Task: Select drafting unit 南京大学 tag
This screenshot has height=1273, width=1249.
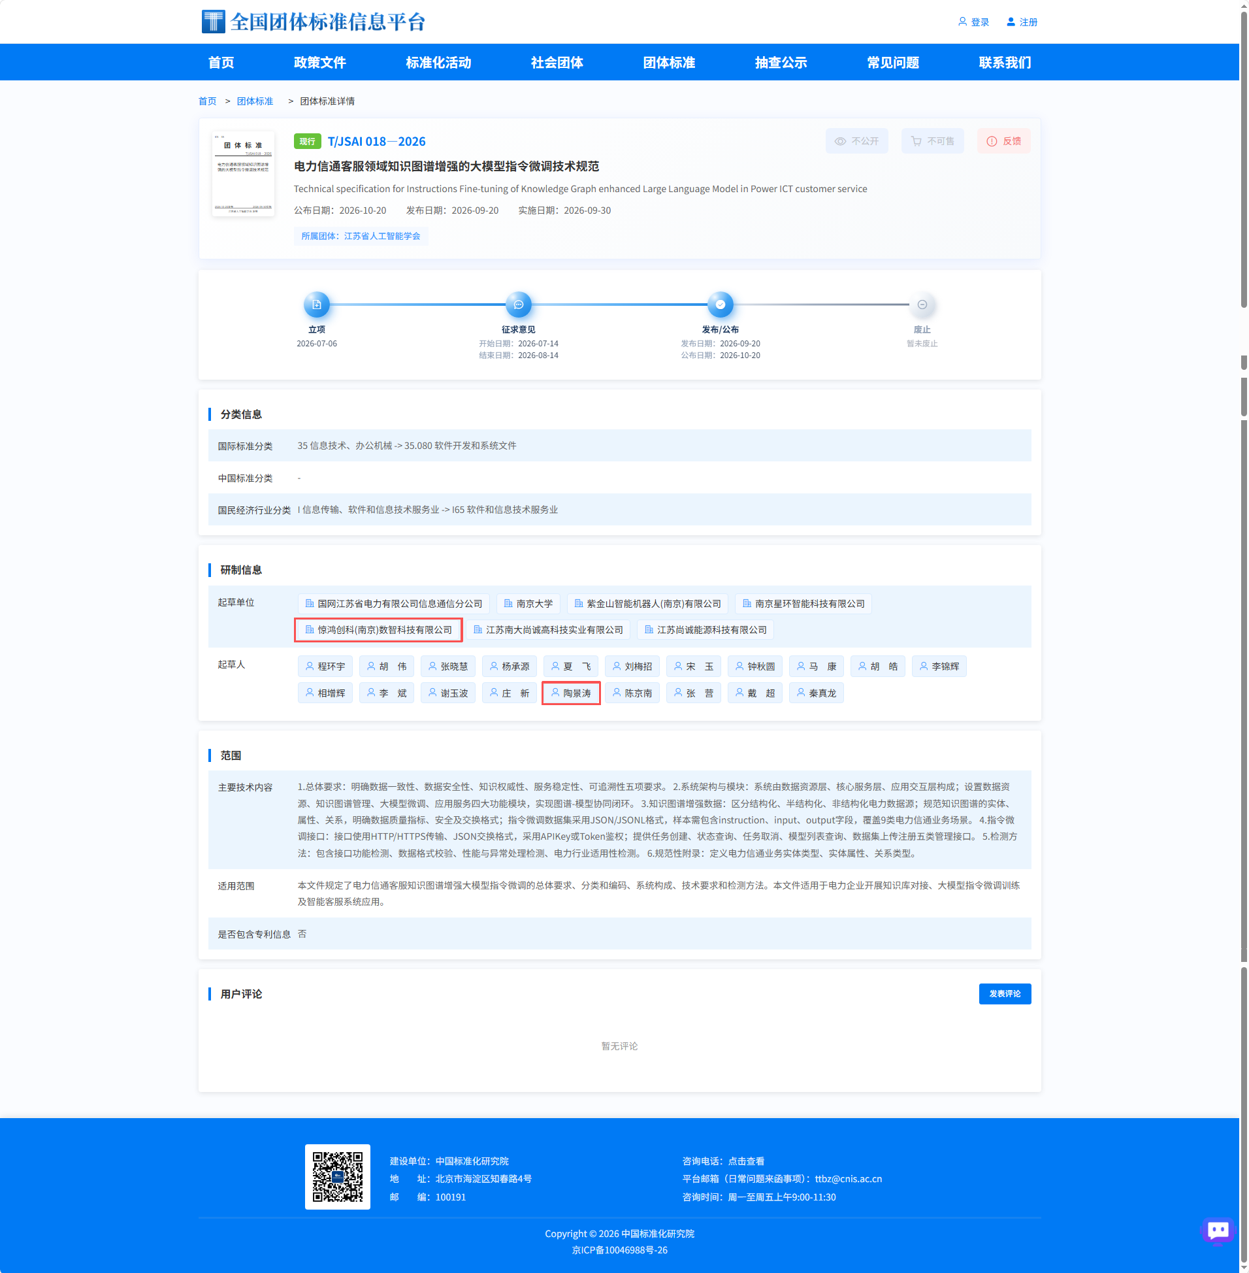Action: click(528, 604)
